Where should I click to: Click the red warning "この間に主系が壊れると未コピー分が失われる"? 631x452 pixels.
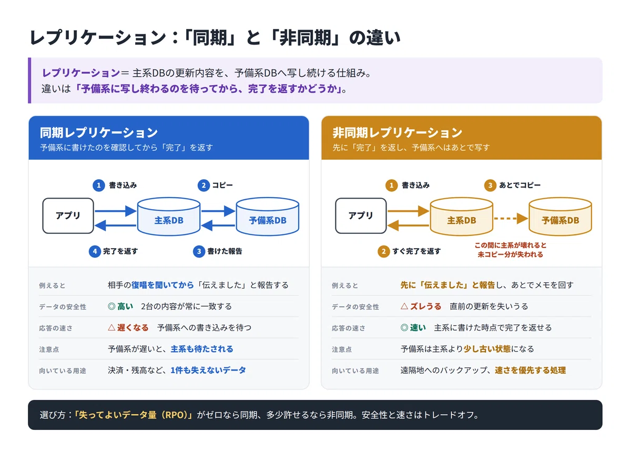[x=510, y=250]
